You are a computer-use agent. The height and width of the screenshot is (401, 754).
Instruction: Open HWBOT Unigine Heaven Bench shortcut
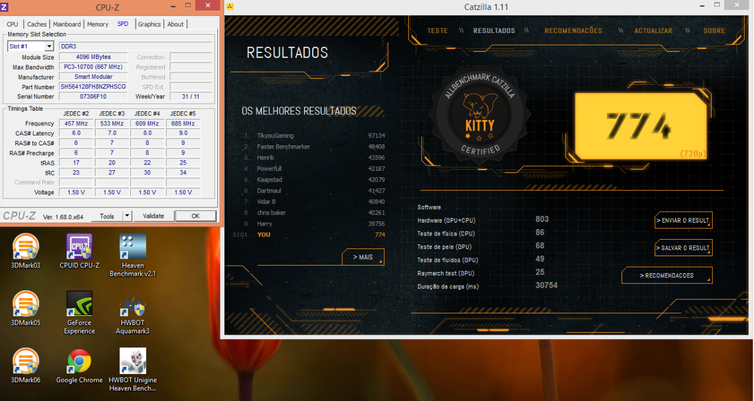pos(133,370)
